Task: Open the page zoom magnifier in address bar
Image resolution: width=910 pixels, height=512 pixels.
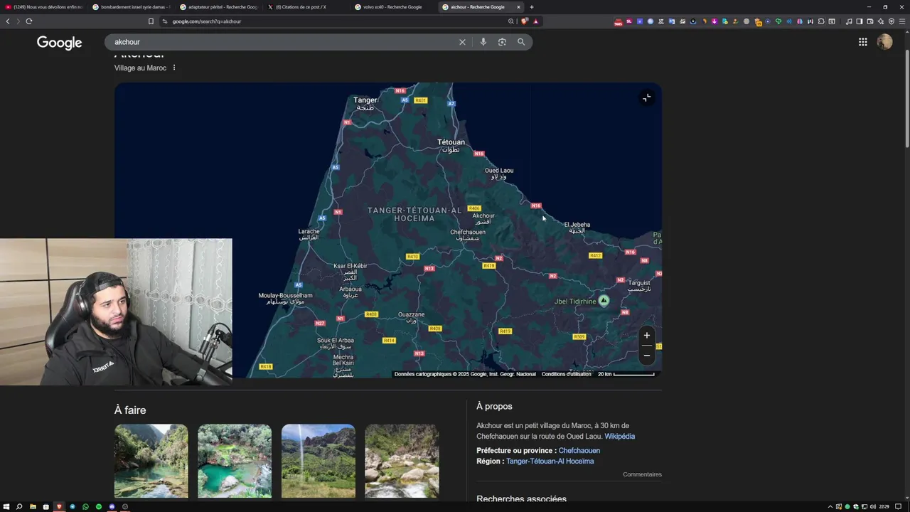Action: tap(510, 21)
